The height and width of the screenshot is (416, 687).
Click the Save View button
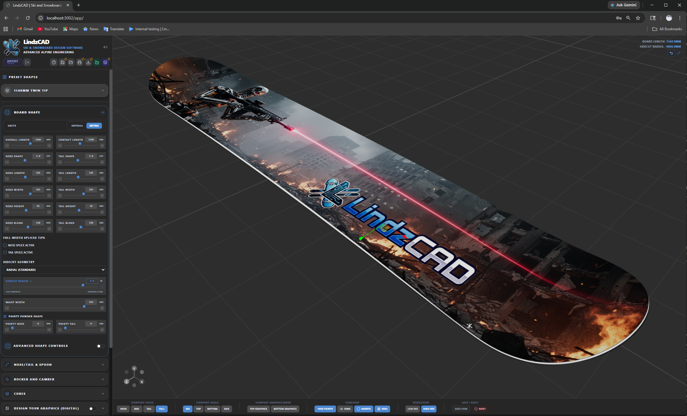(x=461, y=409)
